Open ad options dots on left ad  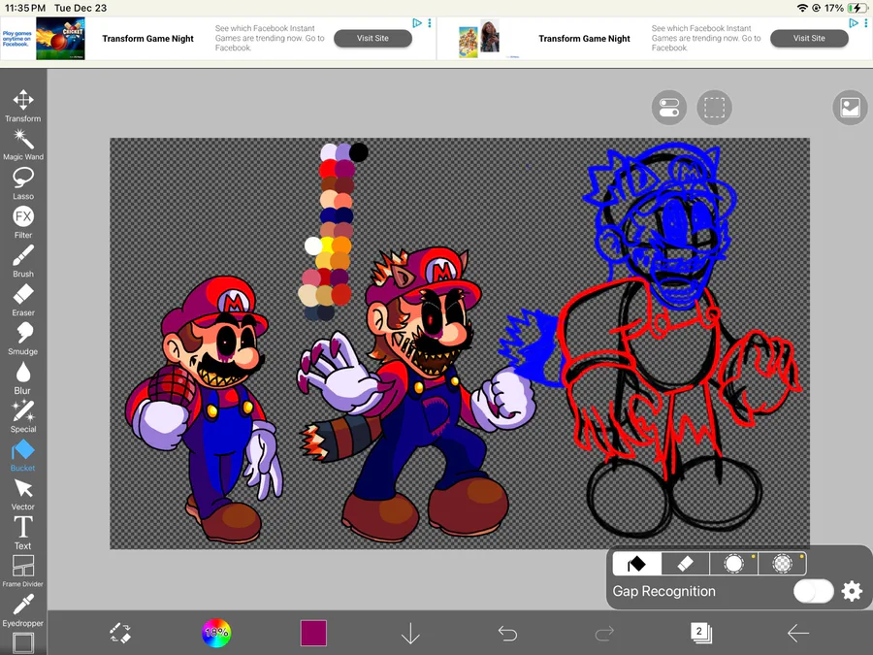(x=430, y=23)
